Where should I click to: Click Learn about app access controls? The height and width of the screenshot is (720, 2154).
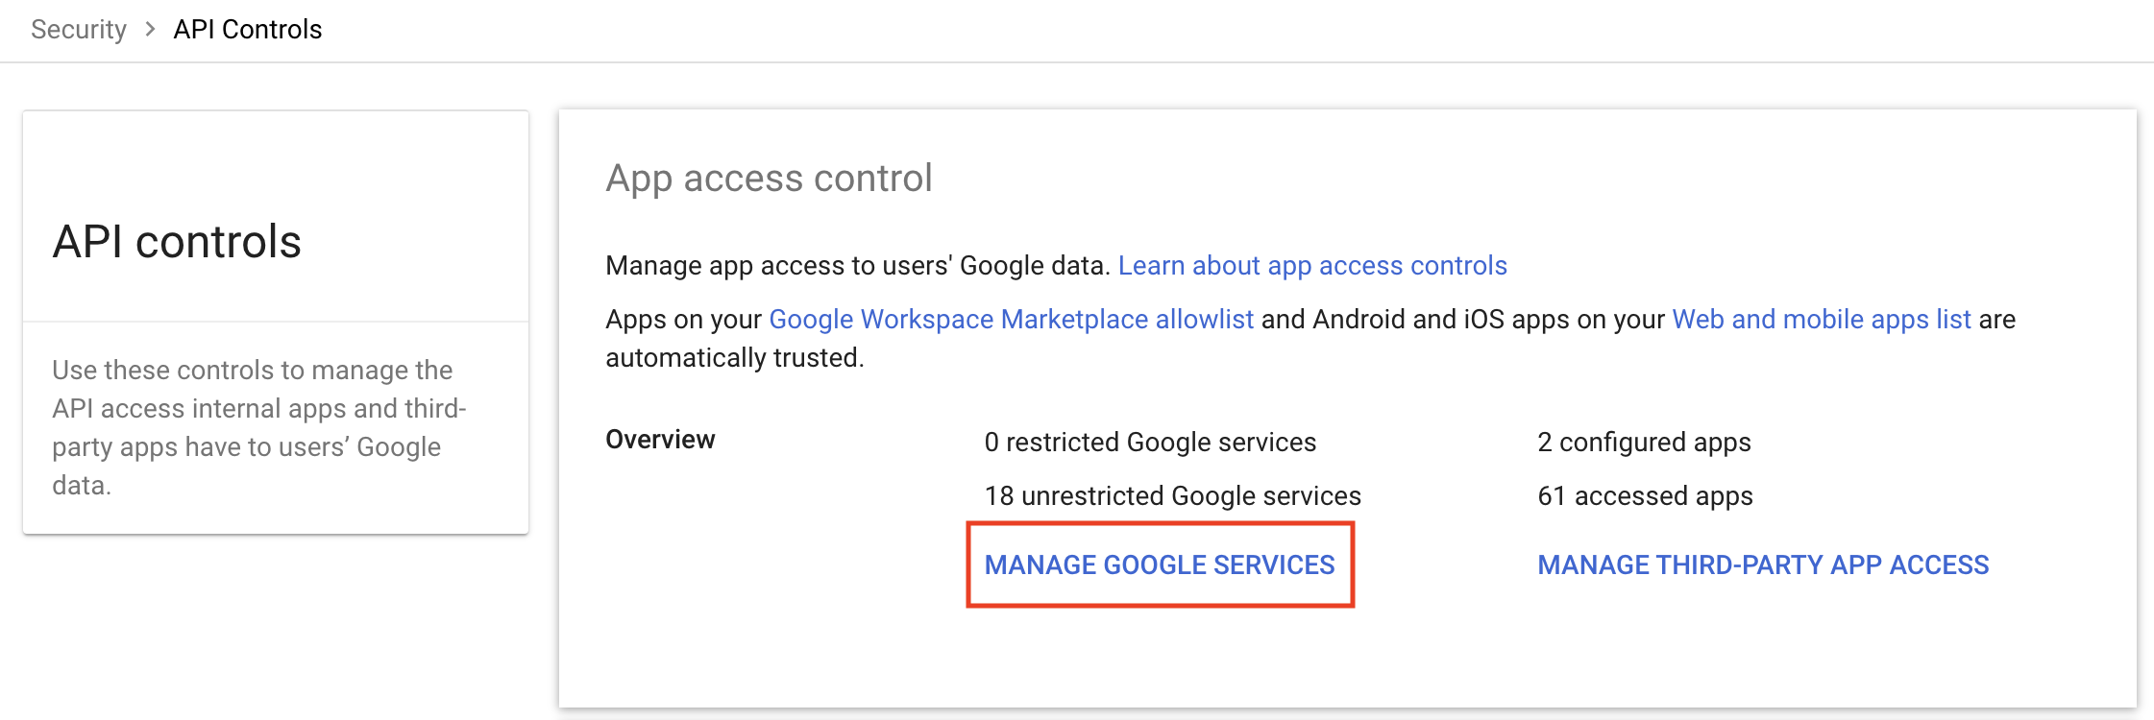1312,266
